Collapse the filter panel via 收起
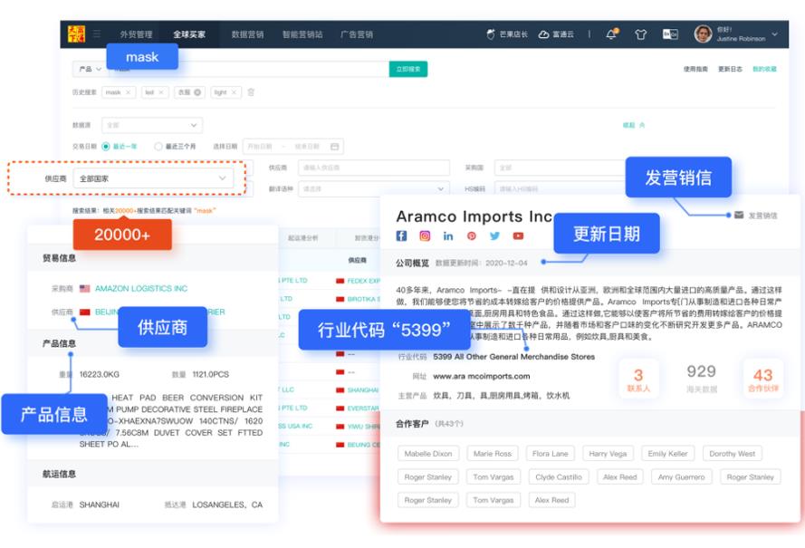Viewport: 805px width, 548px height. 634,125
